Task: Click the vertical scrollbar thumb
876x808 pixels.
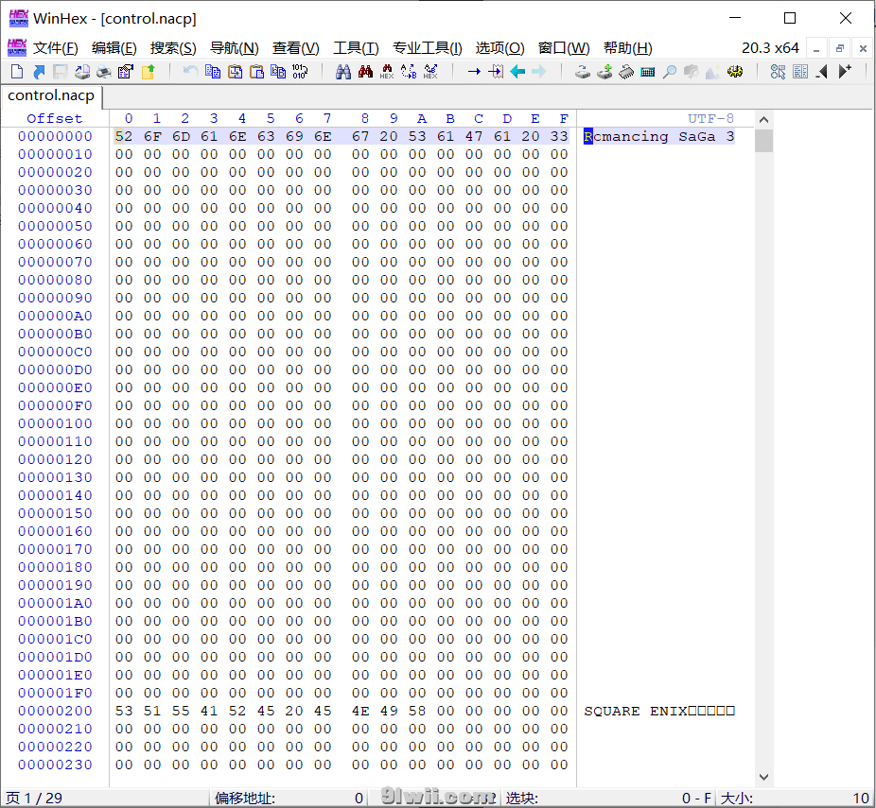Action: (763, 141)
